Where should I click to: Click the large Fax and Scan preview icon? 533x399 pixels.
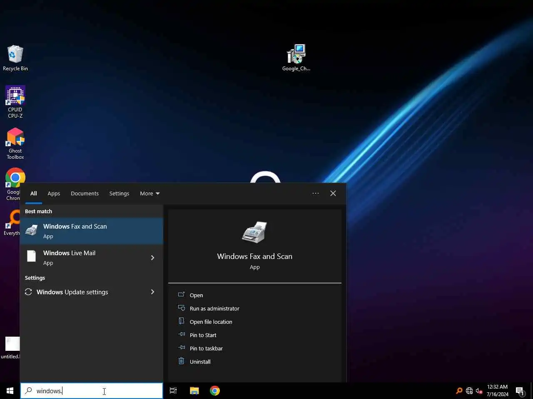[x=254, y=232]
